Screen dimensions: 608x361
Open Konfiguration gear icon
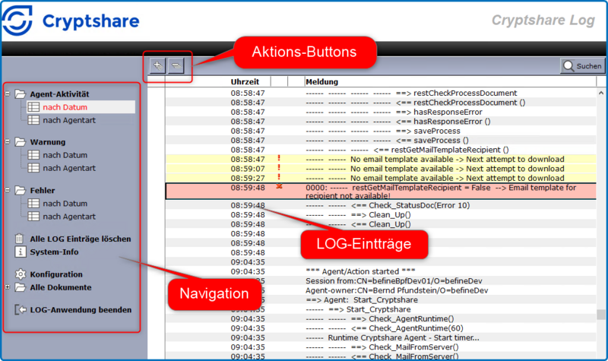point(21,274)
